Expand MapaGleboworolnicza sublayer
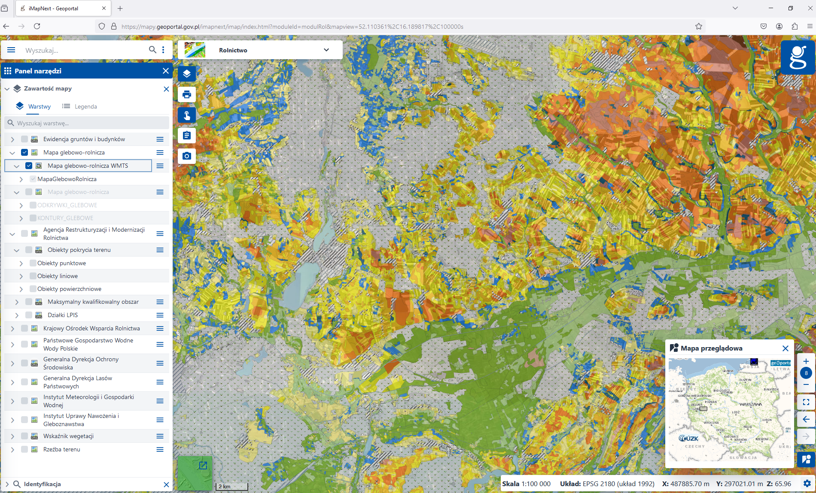 (x=21, y=179)
